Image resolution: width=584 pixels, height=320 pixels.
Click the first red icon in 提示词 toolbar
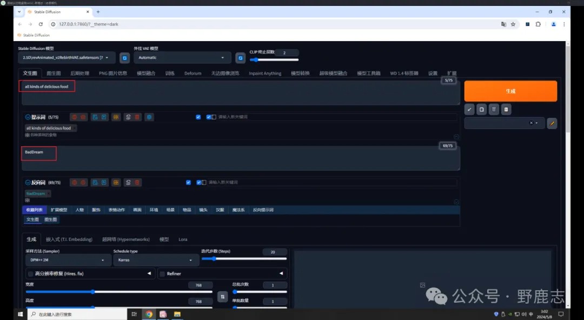coord(75,117)
